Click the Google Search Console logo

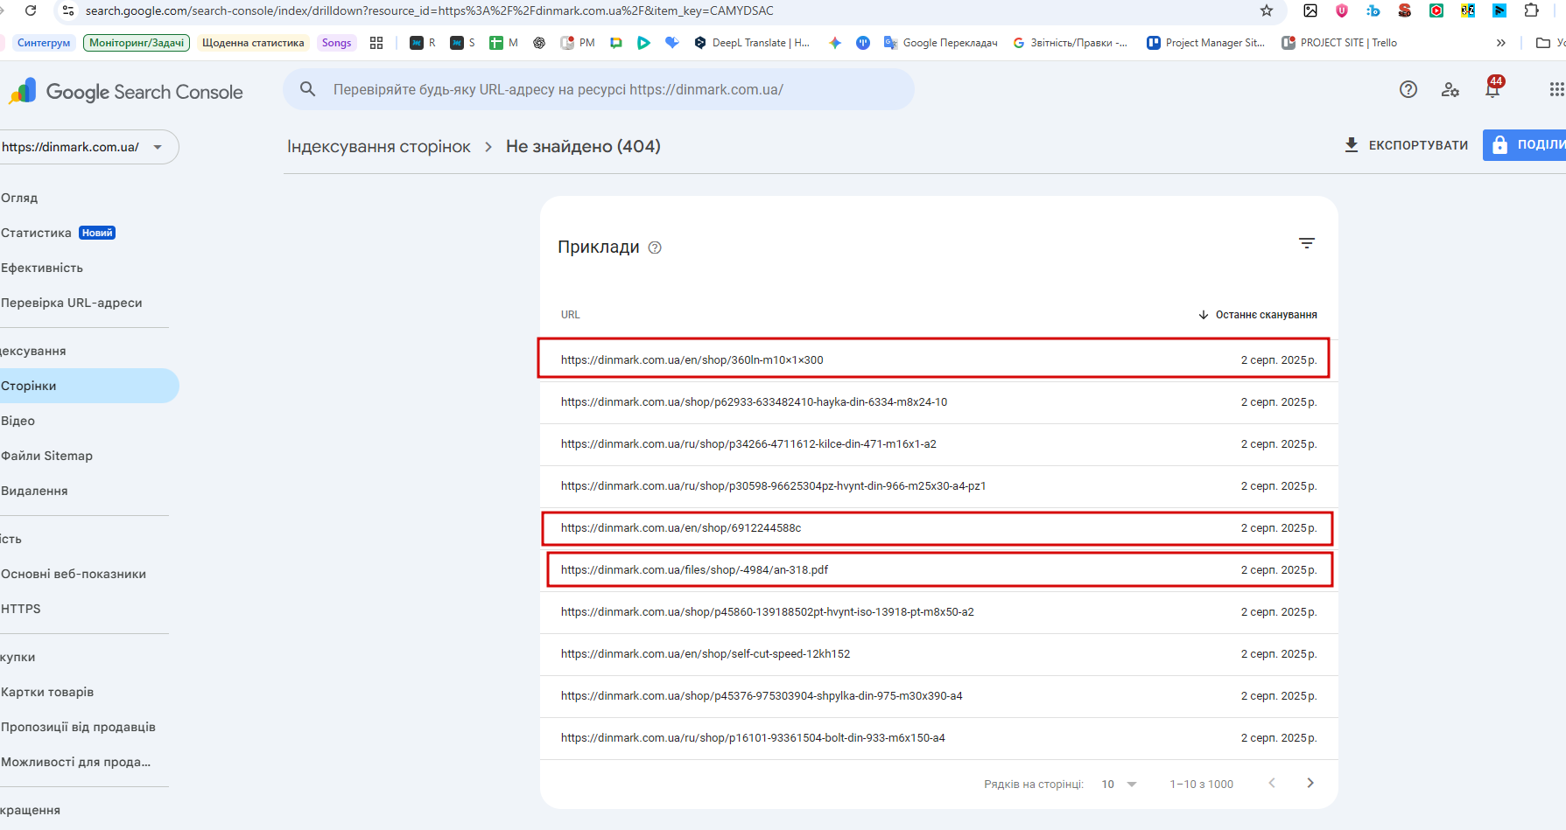click(x=127, y=92)
